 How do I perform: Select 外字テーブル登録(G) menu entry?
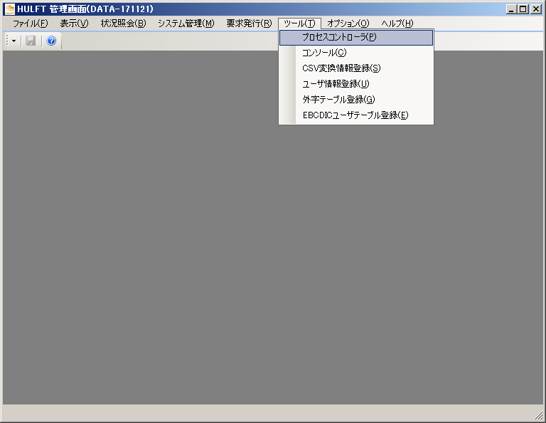coord(356,100)
